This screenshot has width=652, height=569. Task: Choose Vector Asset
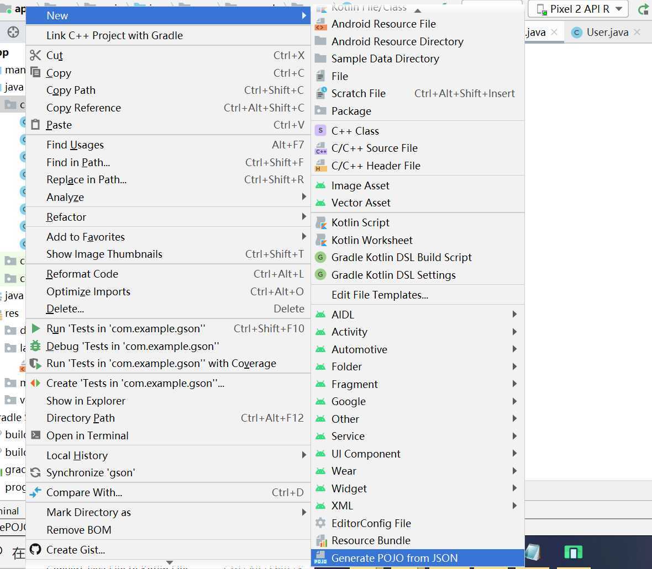(418, 203)
